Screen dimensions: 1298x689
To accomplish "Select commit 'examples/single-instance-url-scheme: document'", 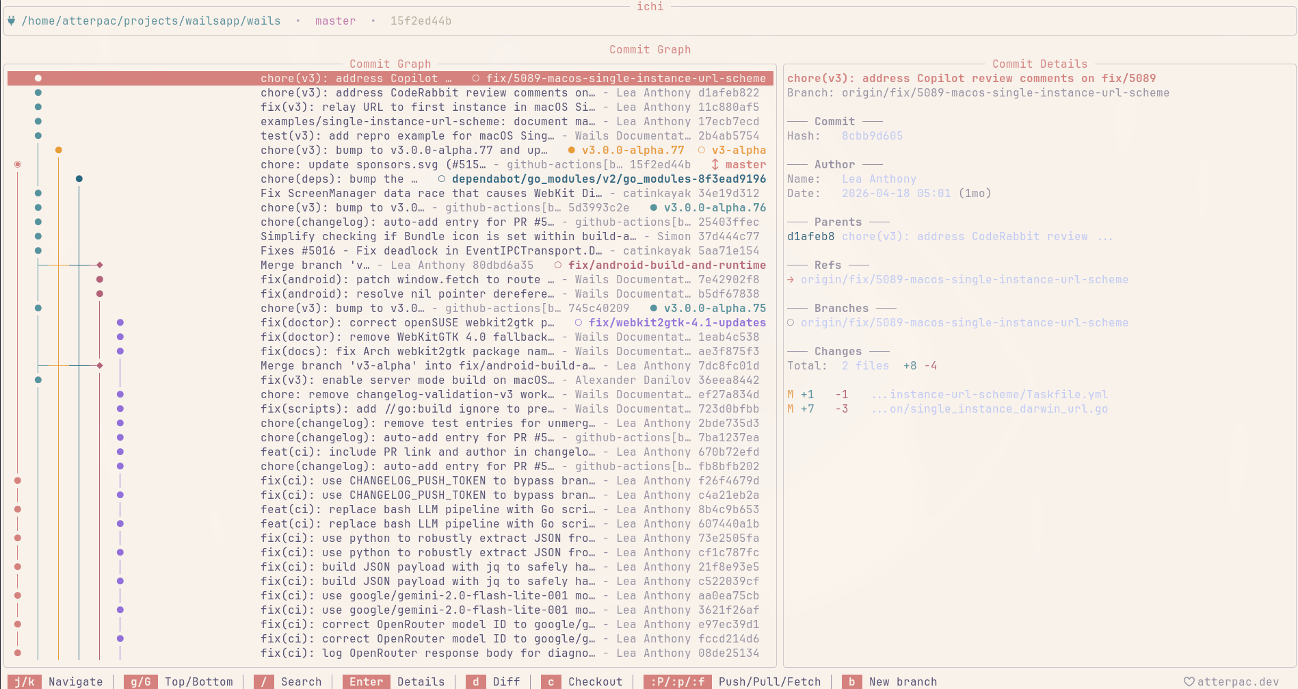I will tap(390, 121).
